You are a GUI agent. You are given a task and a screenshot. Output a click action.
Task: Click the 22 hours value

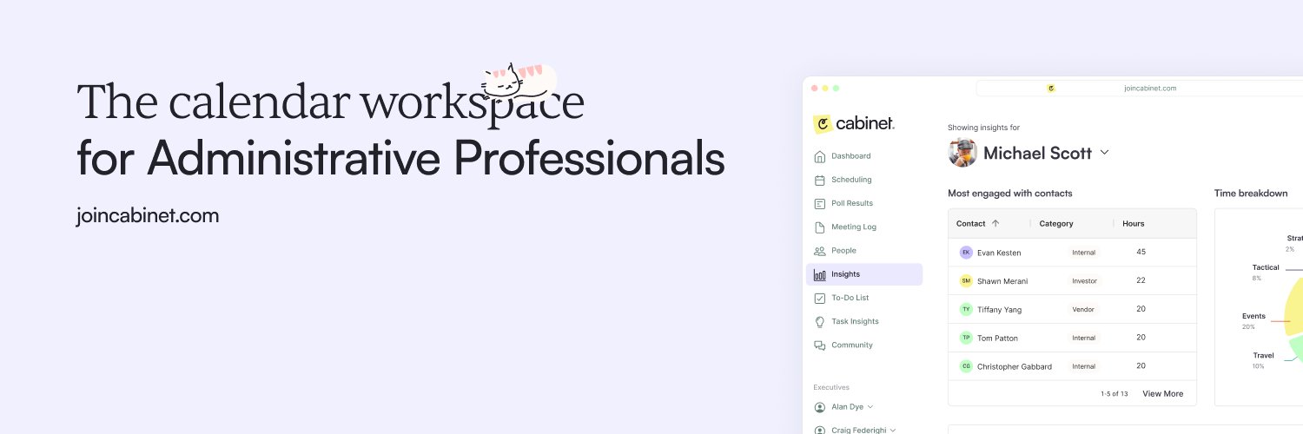[1141, 280]
